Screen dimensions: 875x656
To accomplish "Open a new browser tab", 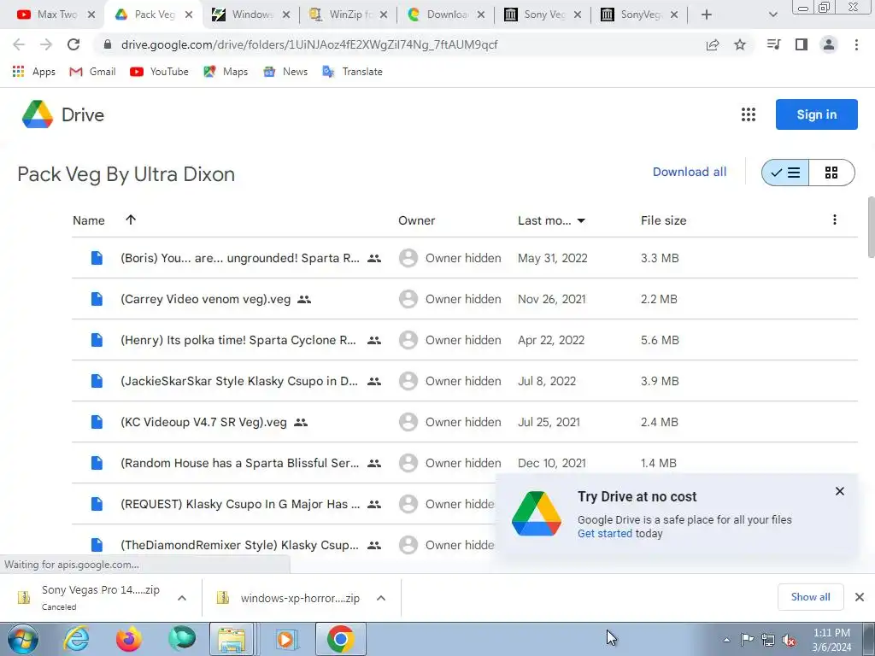I will click(707, 15).
